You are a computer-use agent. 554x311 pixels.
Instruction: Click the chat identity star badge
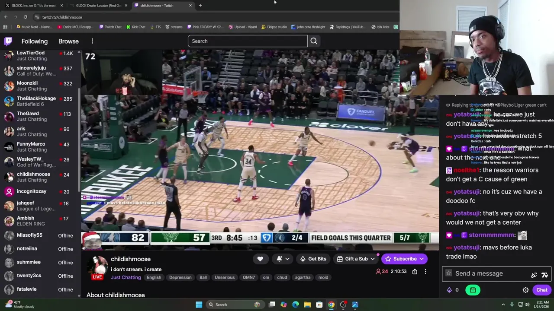448,273
